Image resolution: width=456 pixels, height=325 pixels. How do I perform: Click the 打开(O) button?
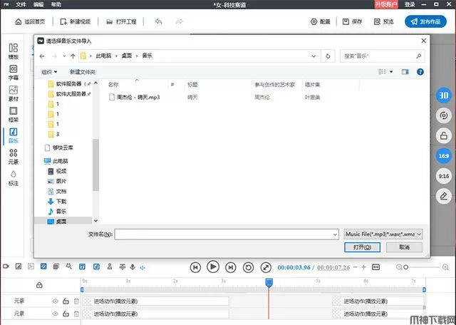point(362,247)
